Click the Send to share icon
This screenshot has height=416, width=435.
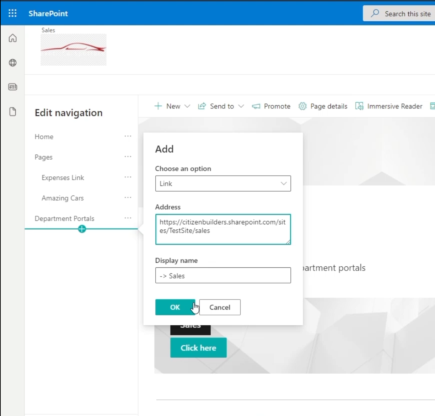pos(202,106)
